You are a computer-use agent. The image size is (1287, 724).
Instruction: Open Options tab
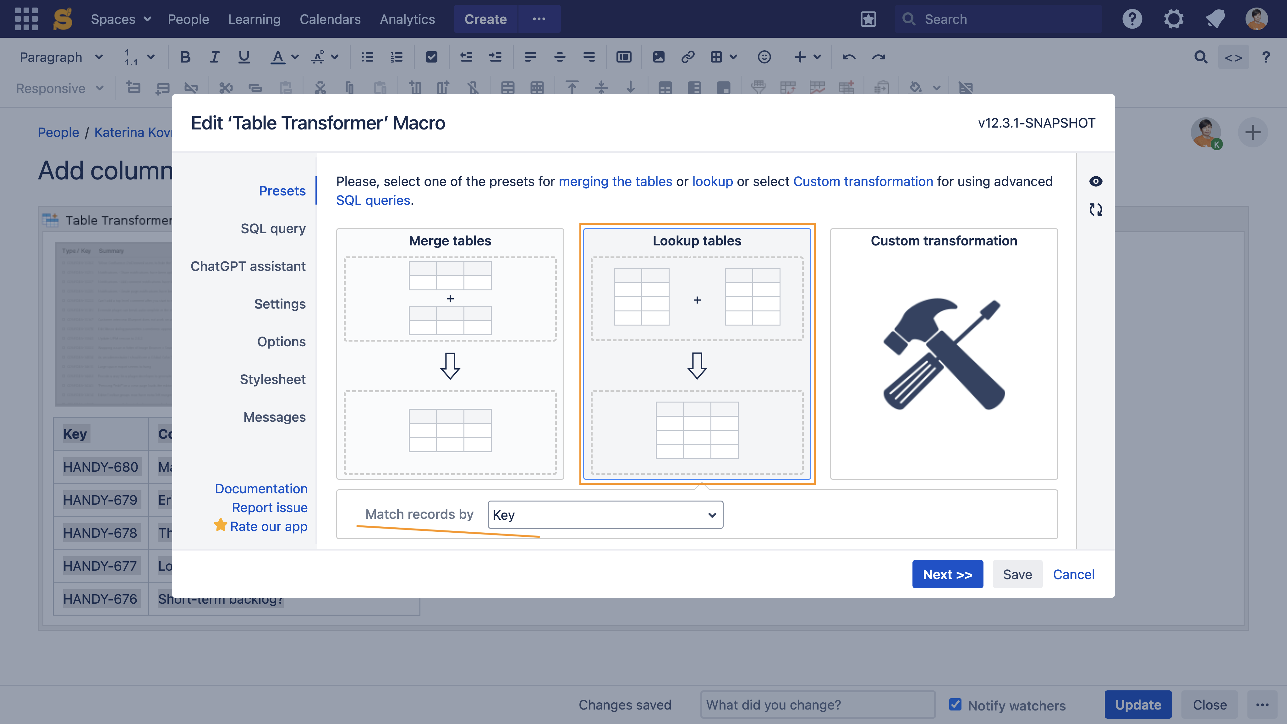pyautogui.click(x=281, y=342)
